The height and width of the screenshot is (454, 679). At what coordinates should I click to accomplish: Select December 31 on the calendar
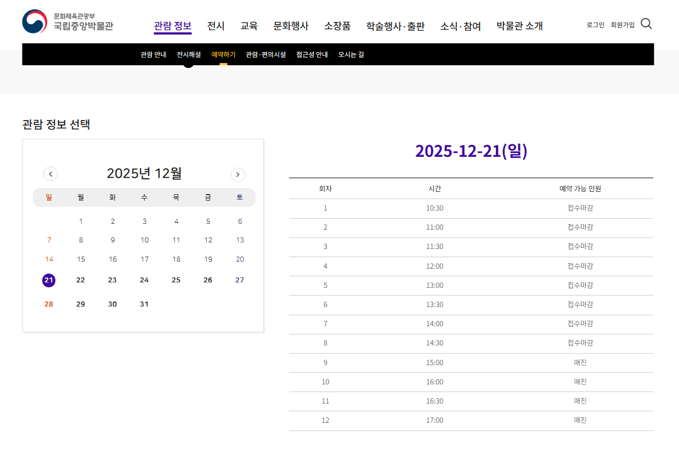click(144, 304)
